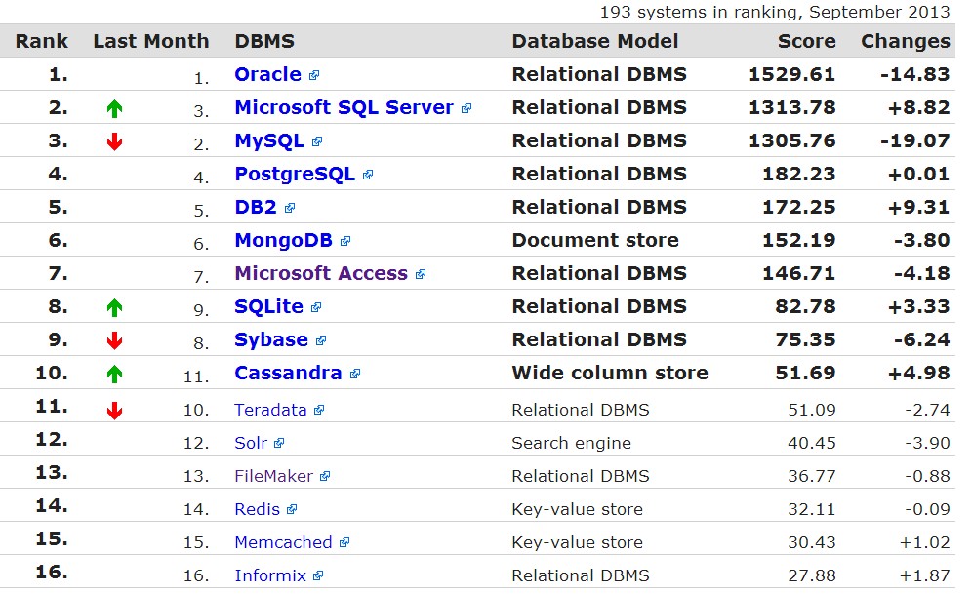Select Memcached's score 30.43

pyautogui.click(x=811, y=542)
